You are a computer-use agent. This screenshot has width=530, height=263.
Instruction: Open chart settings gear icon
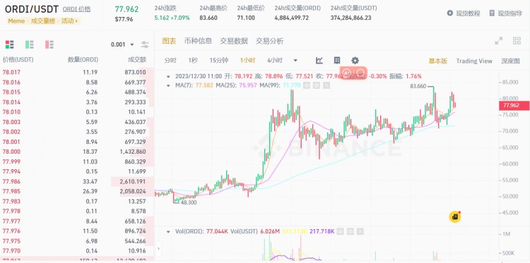tap(355, 61)
